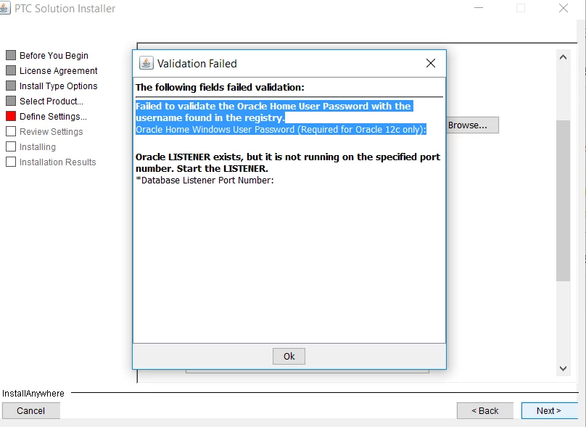Click Ok in the Validation Failed dialog

pyautogui.click(x=289, y=357)
